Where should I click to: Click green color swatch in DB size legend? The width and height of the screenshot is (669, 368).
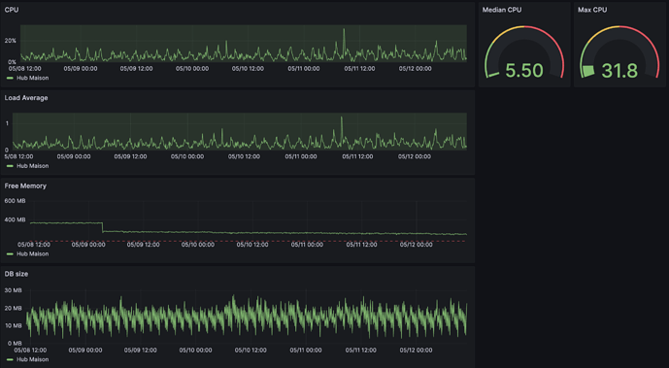[10, 359]
